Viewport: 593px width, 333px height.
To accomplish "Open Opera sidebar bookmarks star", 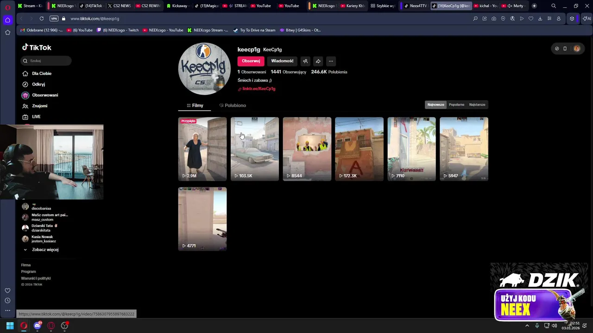I will pyautogui.click(x=7, y=32).
